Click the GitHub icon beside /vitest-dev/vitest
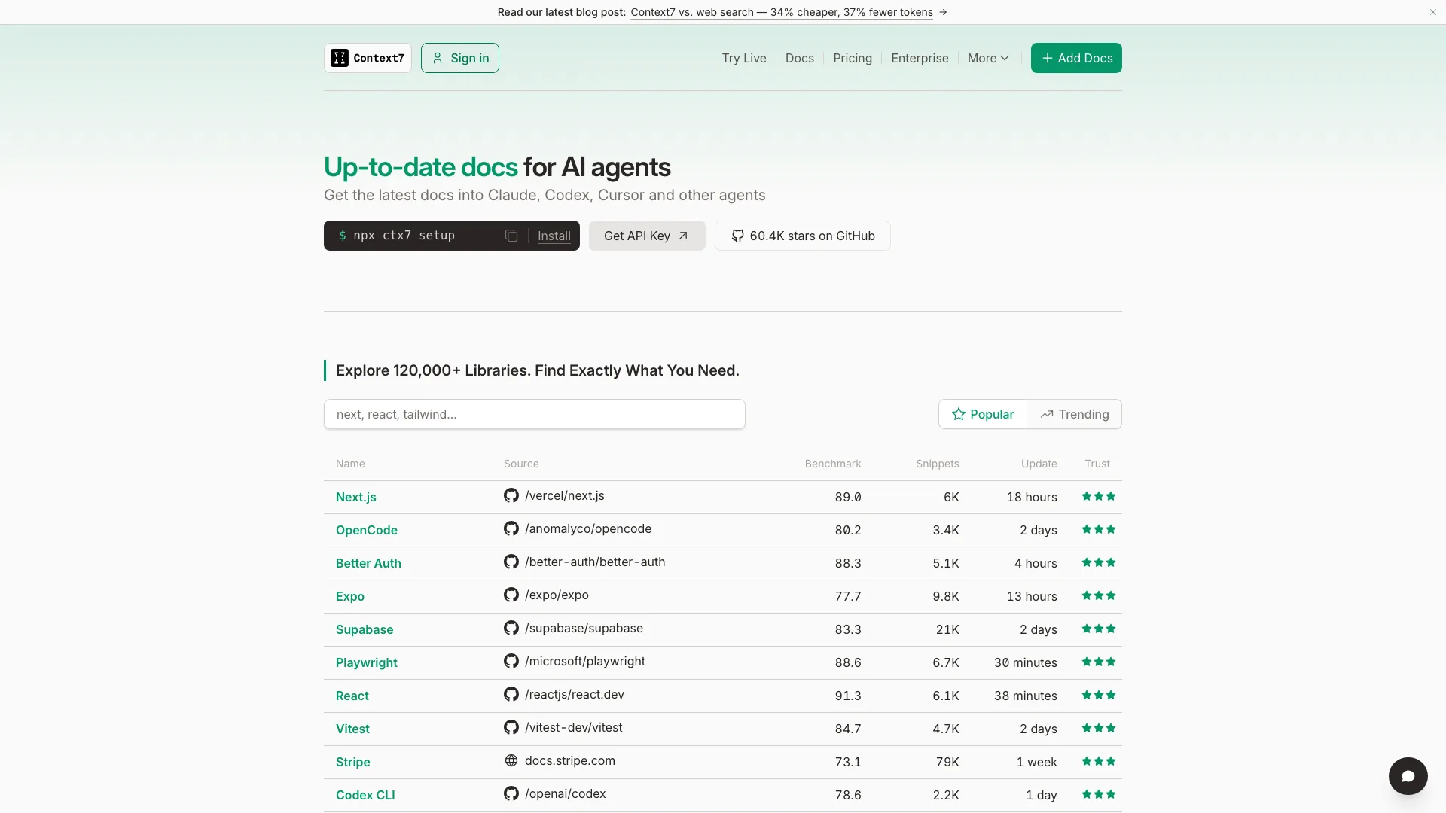This screenshot has height=813, width=1446. (511, 727)
